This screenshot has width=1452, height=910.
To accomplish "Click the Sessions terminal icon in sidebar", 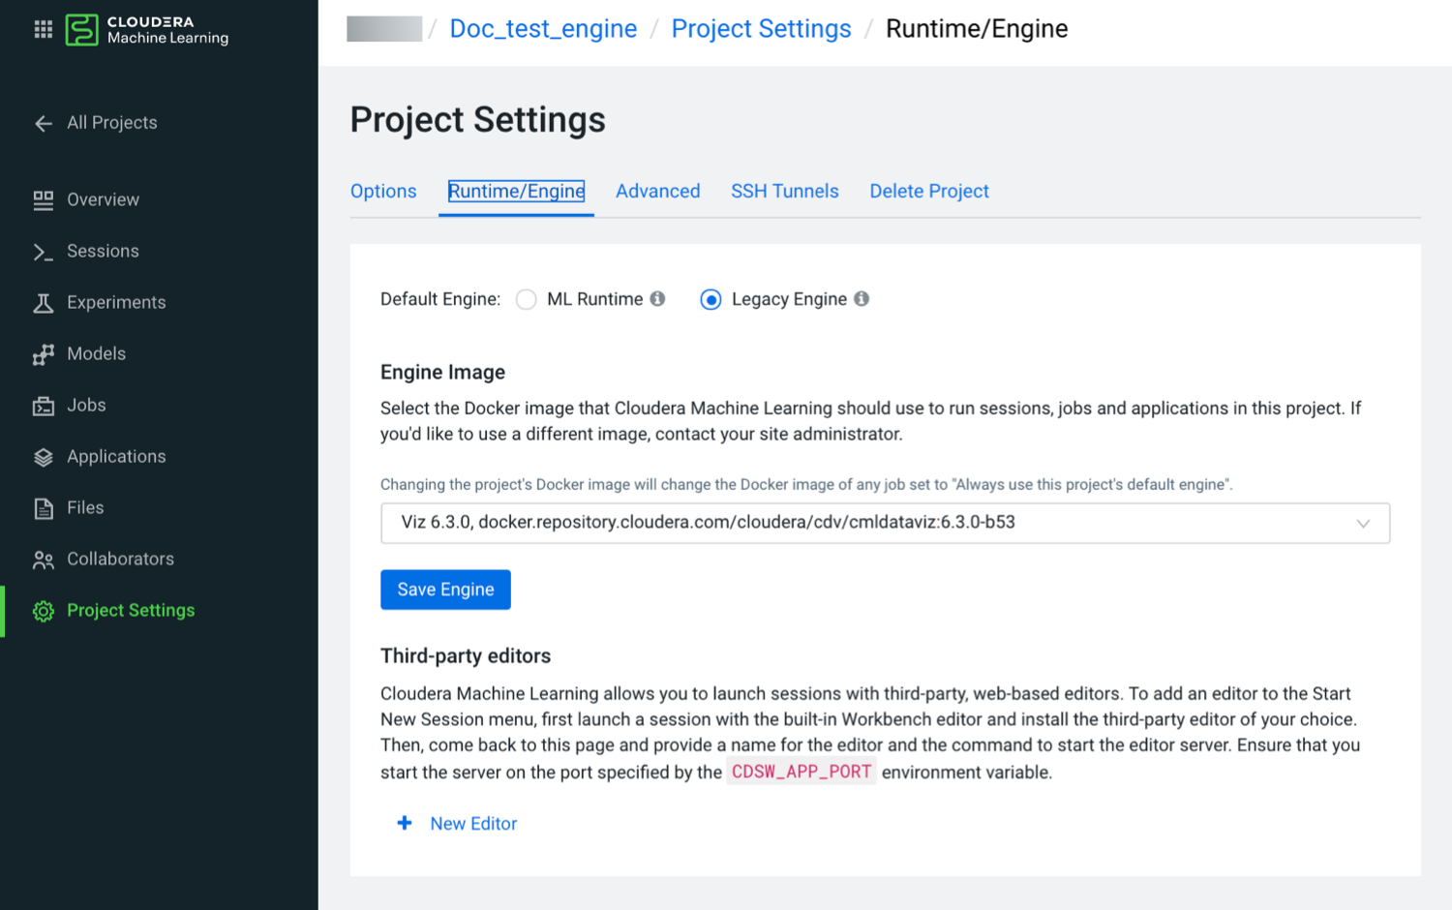I will 43,252.
